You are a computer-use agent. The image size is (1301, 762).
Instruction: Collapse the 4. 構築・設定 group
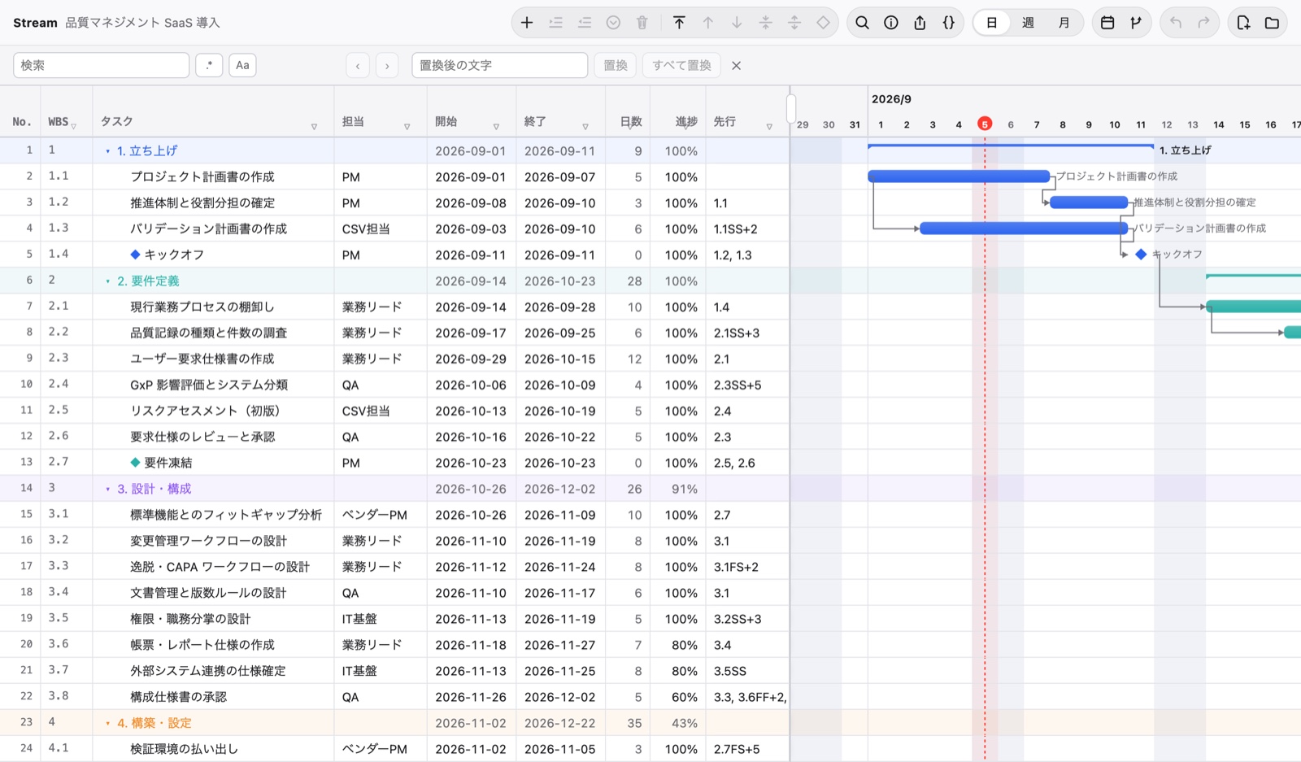[x=107, y=724]
